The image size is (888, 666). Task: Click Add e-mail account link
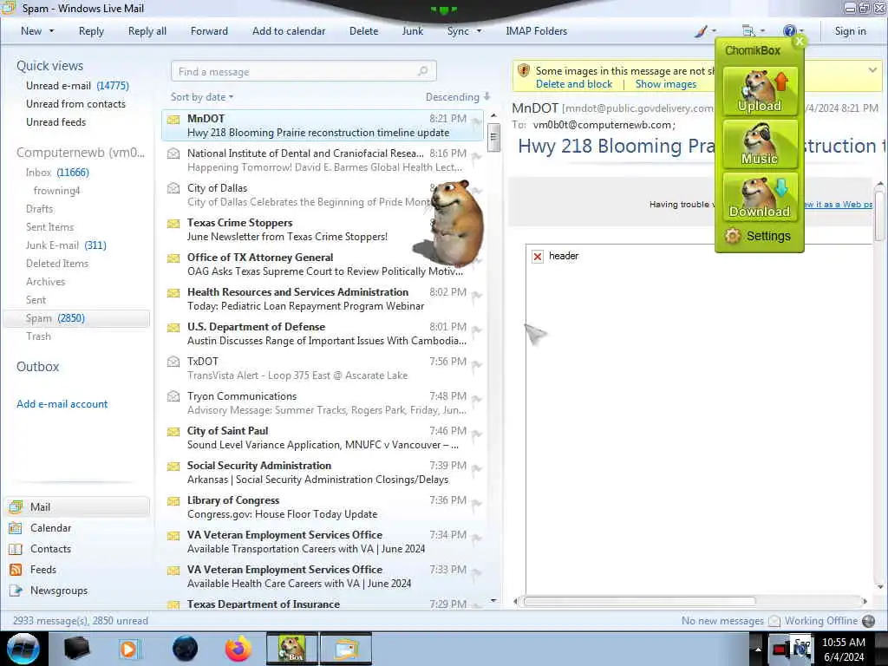[x=62, y=404]
